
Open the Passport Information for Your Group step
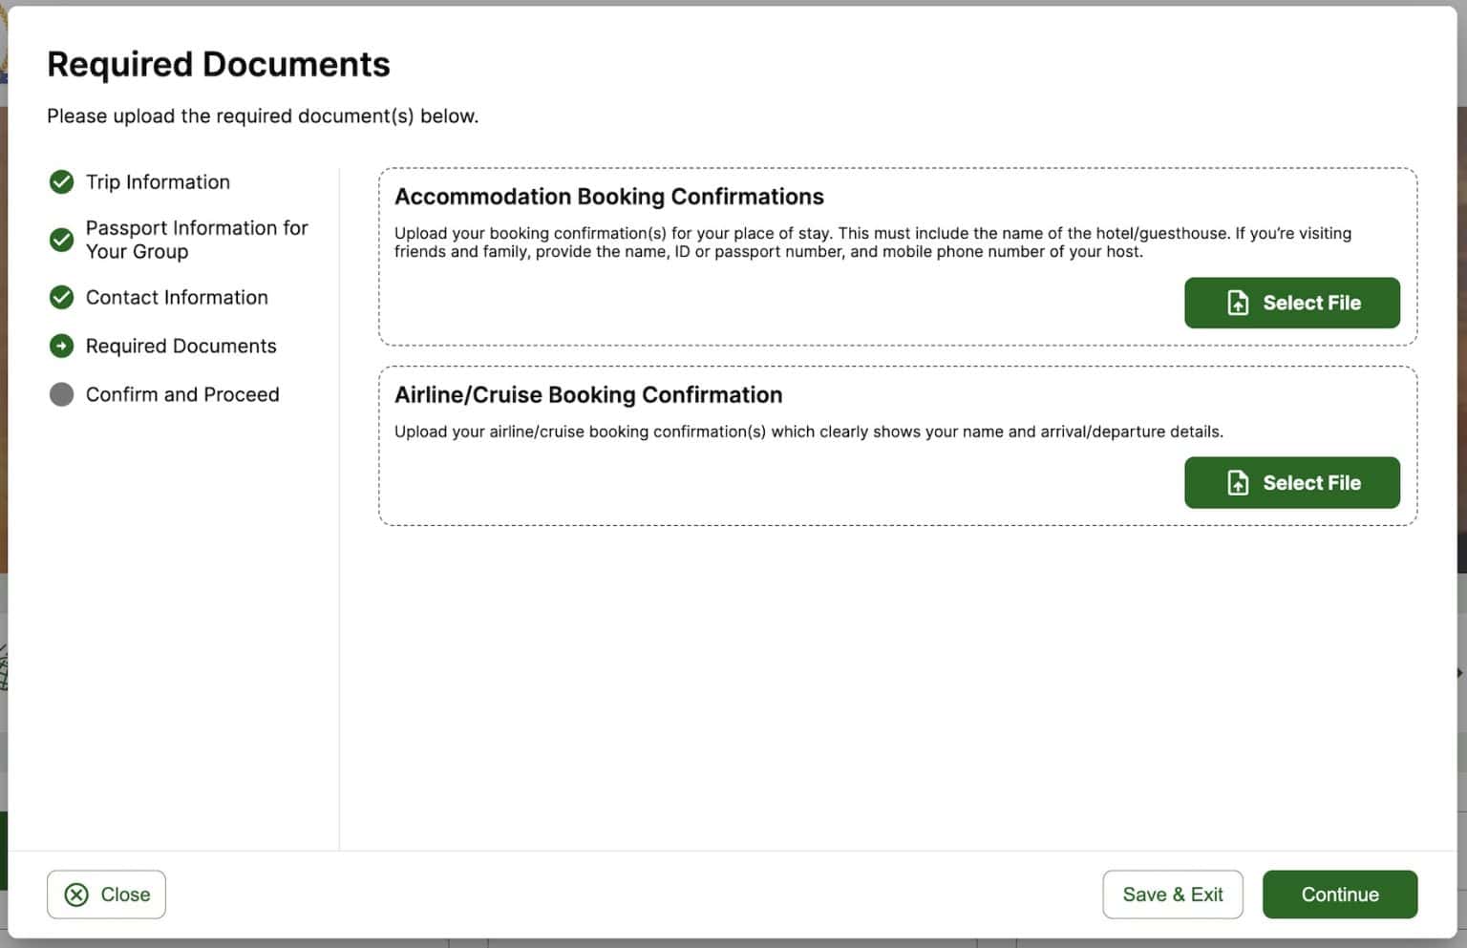196,240
